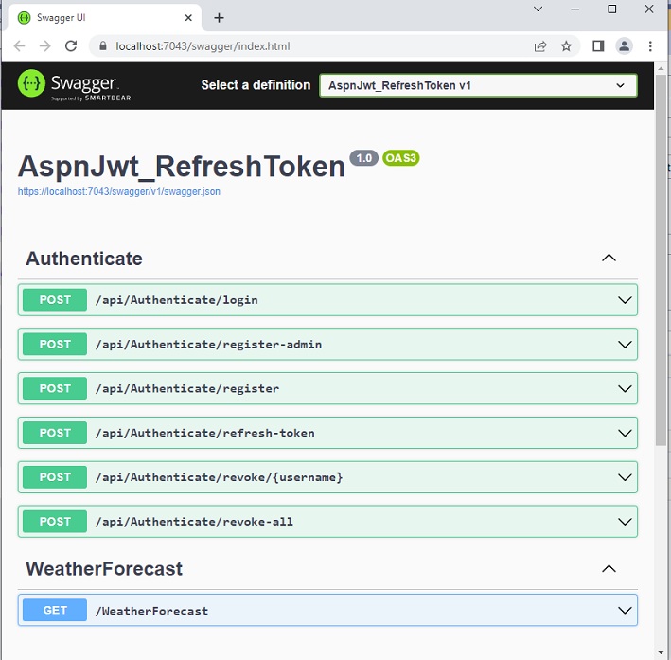Open the browser side panel icon
Viewport: 671px width, 660px height.
click(598, 45)
